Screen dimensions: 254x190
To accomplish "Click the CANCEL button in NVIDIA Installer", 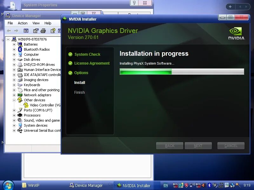I will (x=231, y=146).
